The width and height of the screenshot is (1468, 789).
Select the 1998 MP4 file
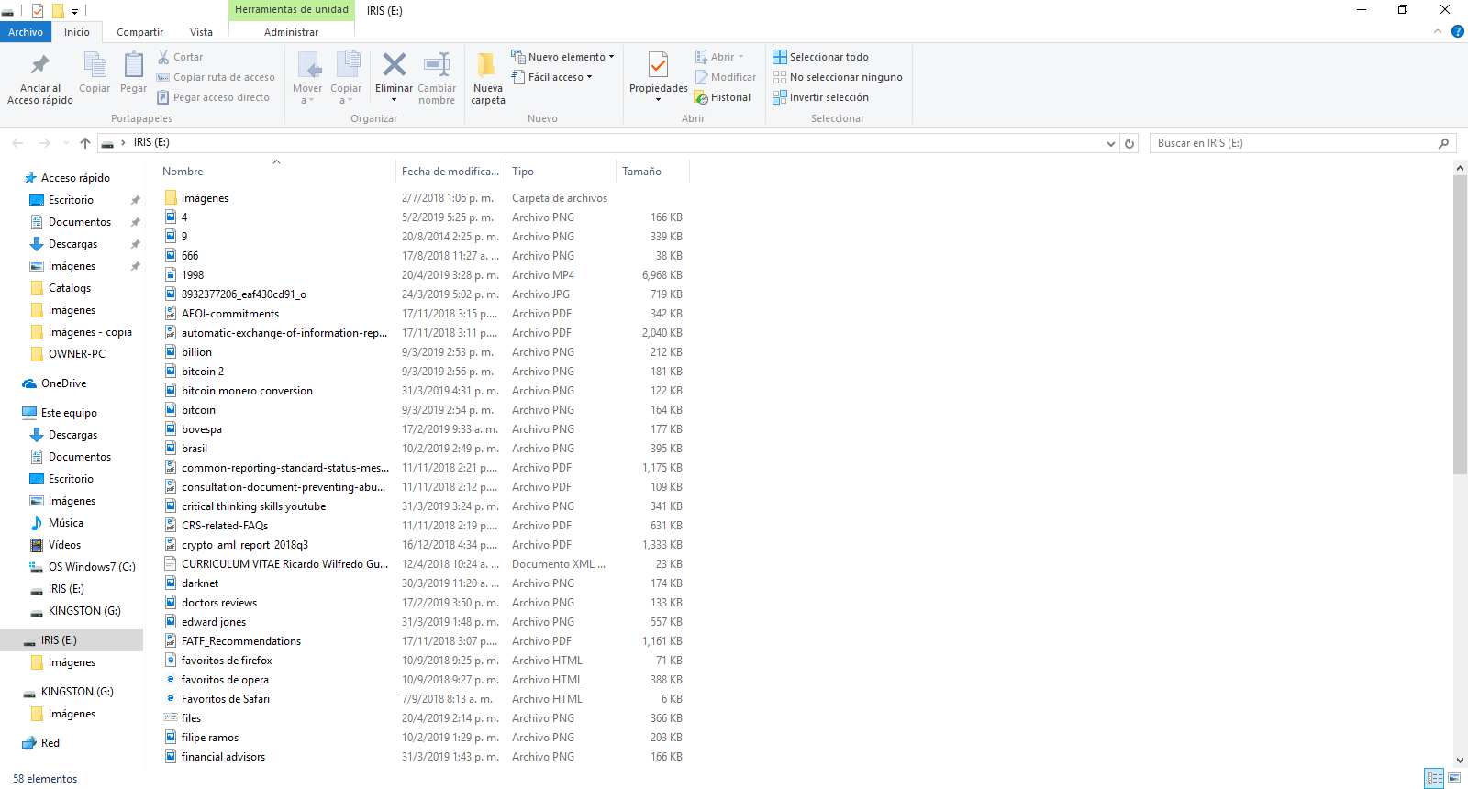coord(193,275)
